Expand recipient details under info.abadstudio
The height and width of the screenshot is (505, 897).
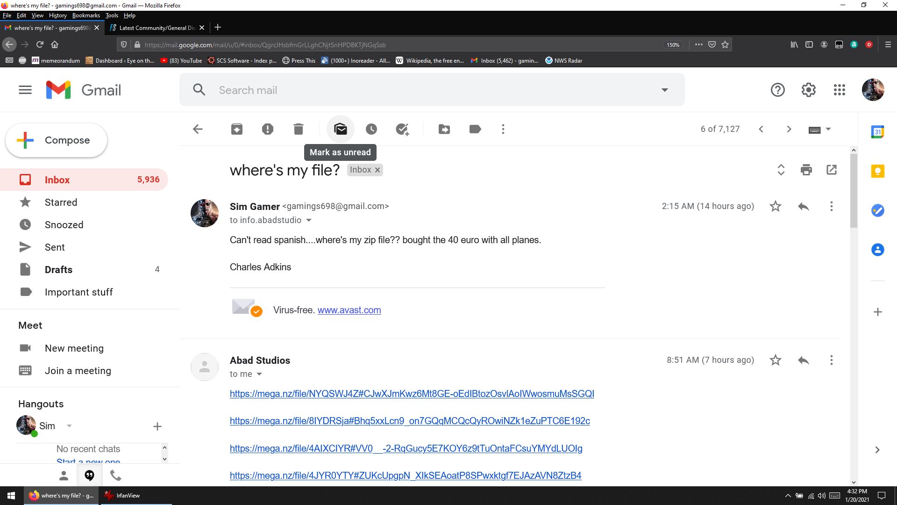tap(309, 220)
